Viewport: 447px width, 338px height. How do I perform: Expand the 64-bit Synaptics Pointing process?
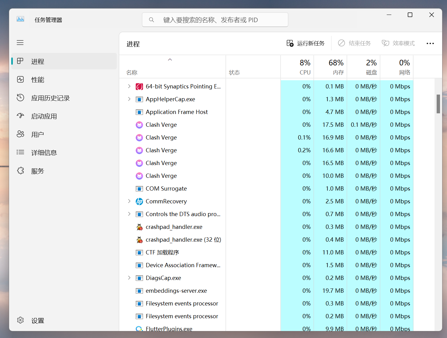point(129,86)
